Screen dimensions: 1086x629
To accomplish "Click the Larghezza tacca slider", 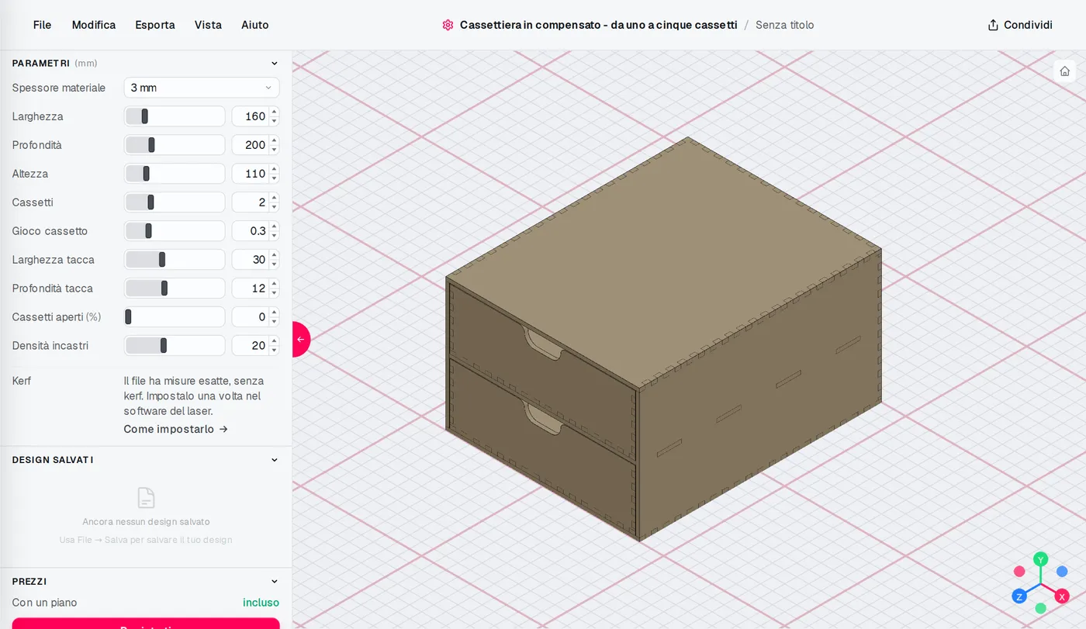I will click(x=175, y=260).
